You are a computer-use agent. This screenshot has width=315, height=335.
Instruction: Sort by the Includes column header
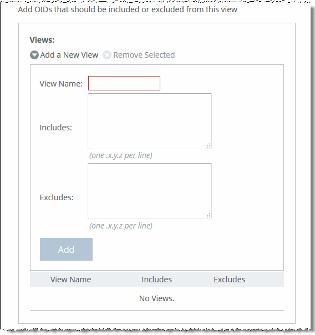pos(157,280)
